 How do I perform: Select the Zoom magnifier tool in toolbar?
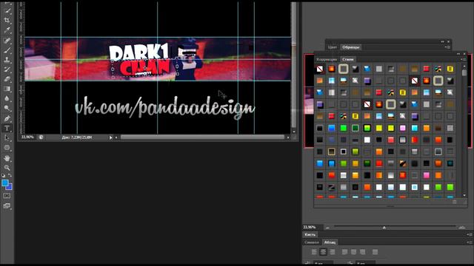point(7,168)
